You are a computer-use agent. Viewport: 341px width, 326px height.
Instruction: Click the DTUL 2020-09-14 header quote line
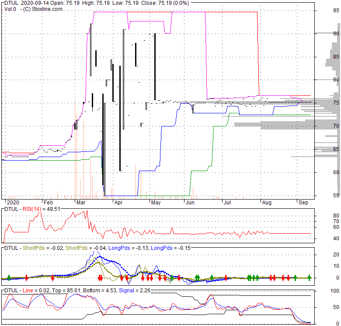tap(97, 3)
